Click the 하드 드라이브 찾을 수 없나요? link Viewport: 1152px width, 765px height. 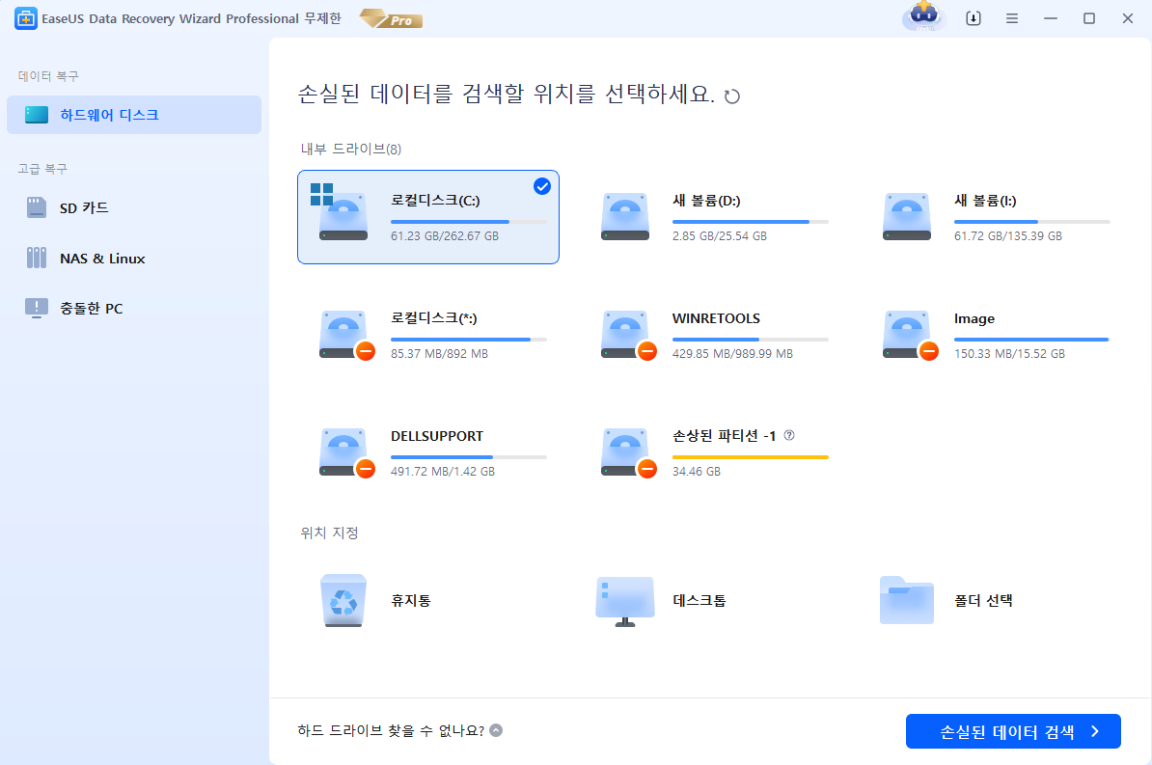(x=390, y=732)
